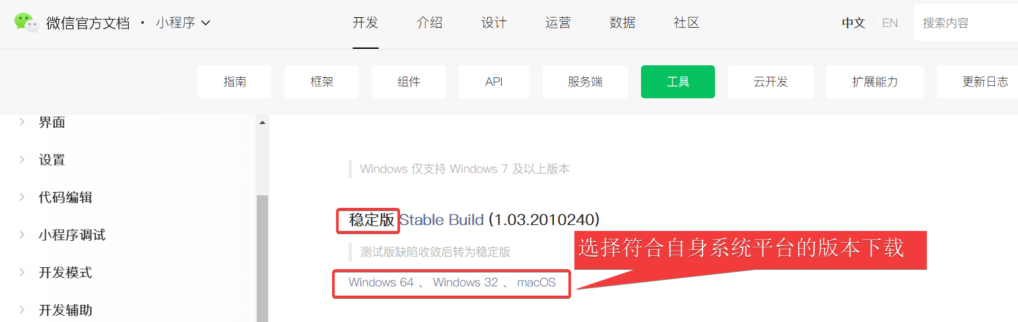Download the macOS stable build
The image size is (1018, 322).
coord(536,282)
